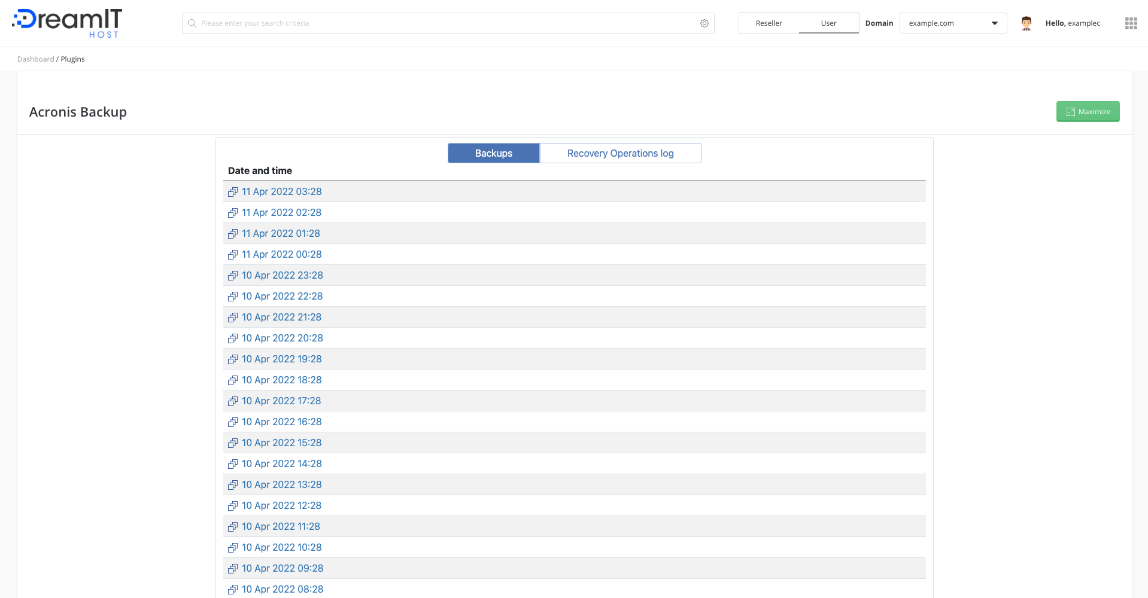Click the magnifying glass in the search bar
The height and width of the screenshot is (598, 1148).
pyautogui.click(x=192, y=23)
